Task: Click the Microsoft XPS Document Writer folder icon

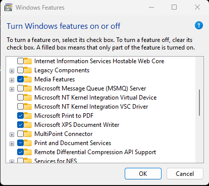Action: tap(28, 125)
